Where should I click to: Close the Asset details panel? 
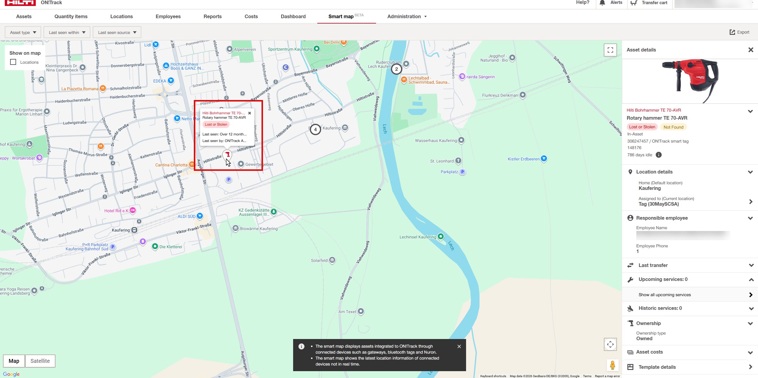click(751, 50)
